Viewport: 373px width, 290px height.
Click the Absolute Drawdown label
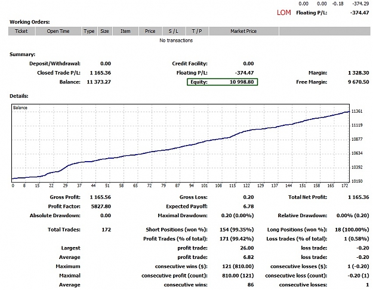(x=55, y=215)
